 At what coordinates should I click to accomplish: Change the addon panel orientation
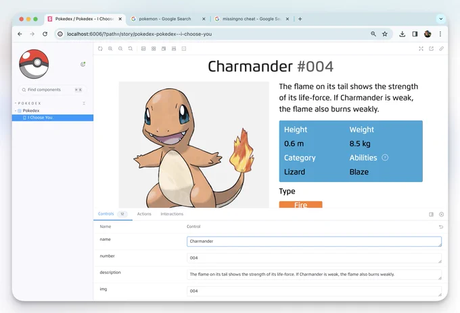[432, 215]
